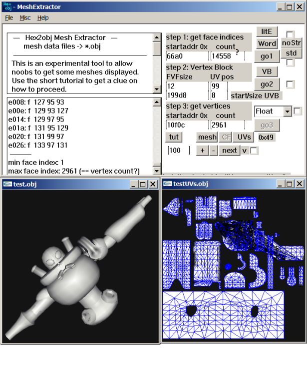This screenshot has width=307, height=375.
Task: Click the testUVs.obj window title icon
Action: (x=168, y=183)
